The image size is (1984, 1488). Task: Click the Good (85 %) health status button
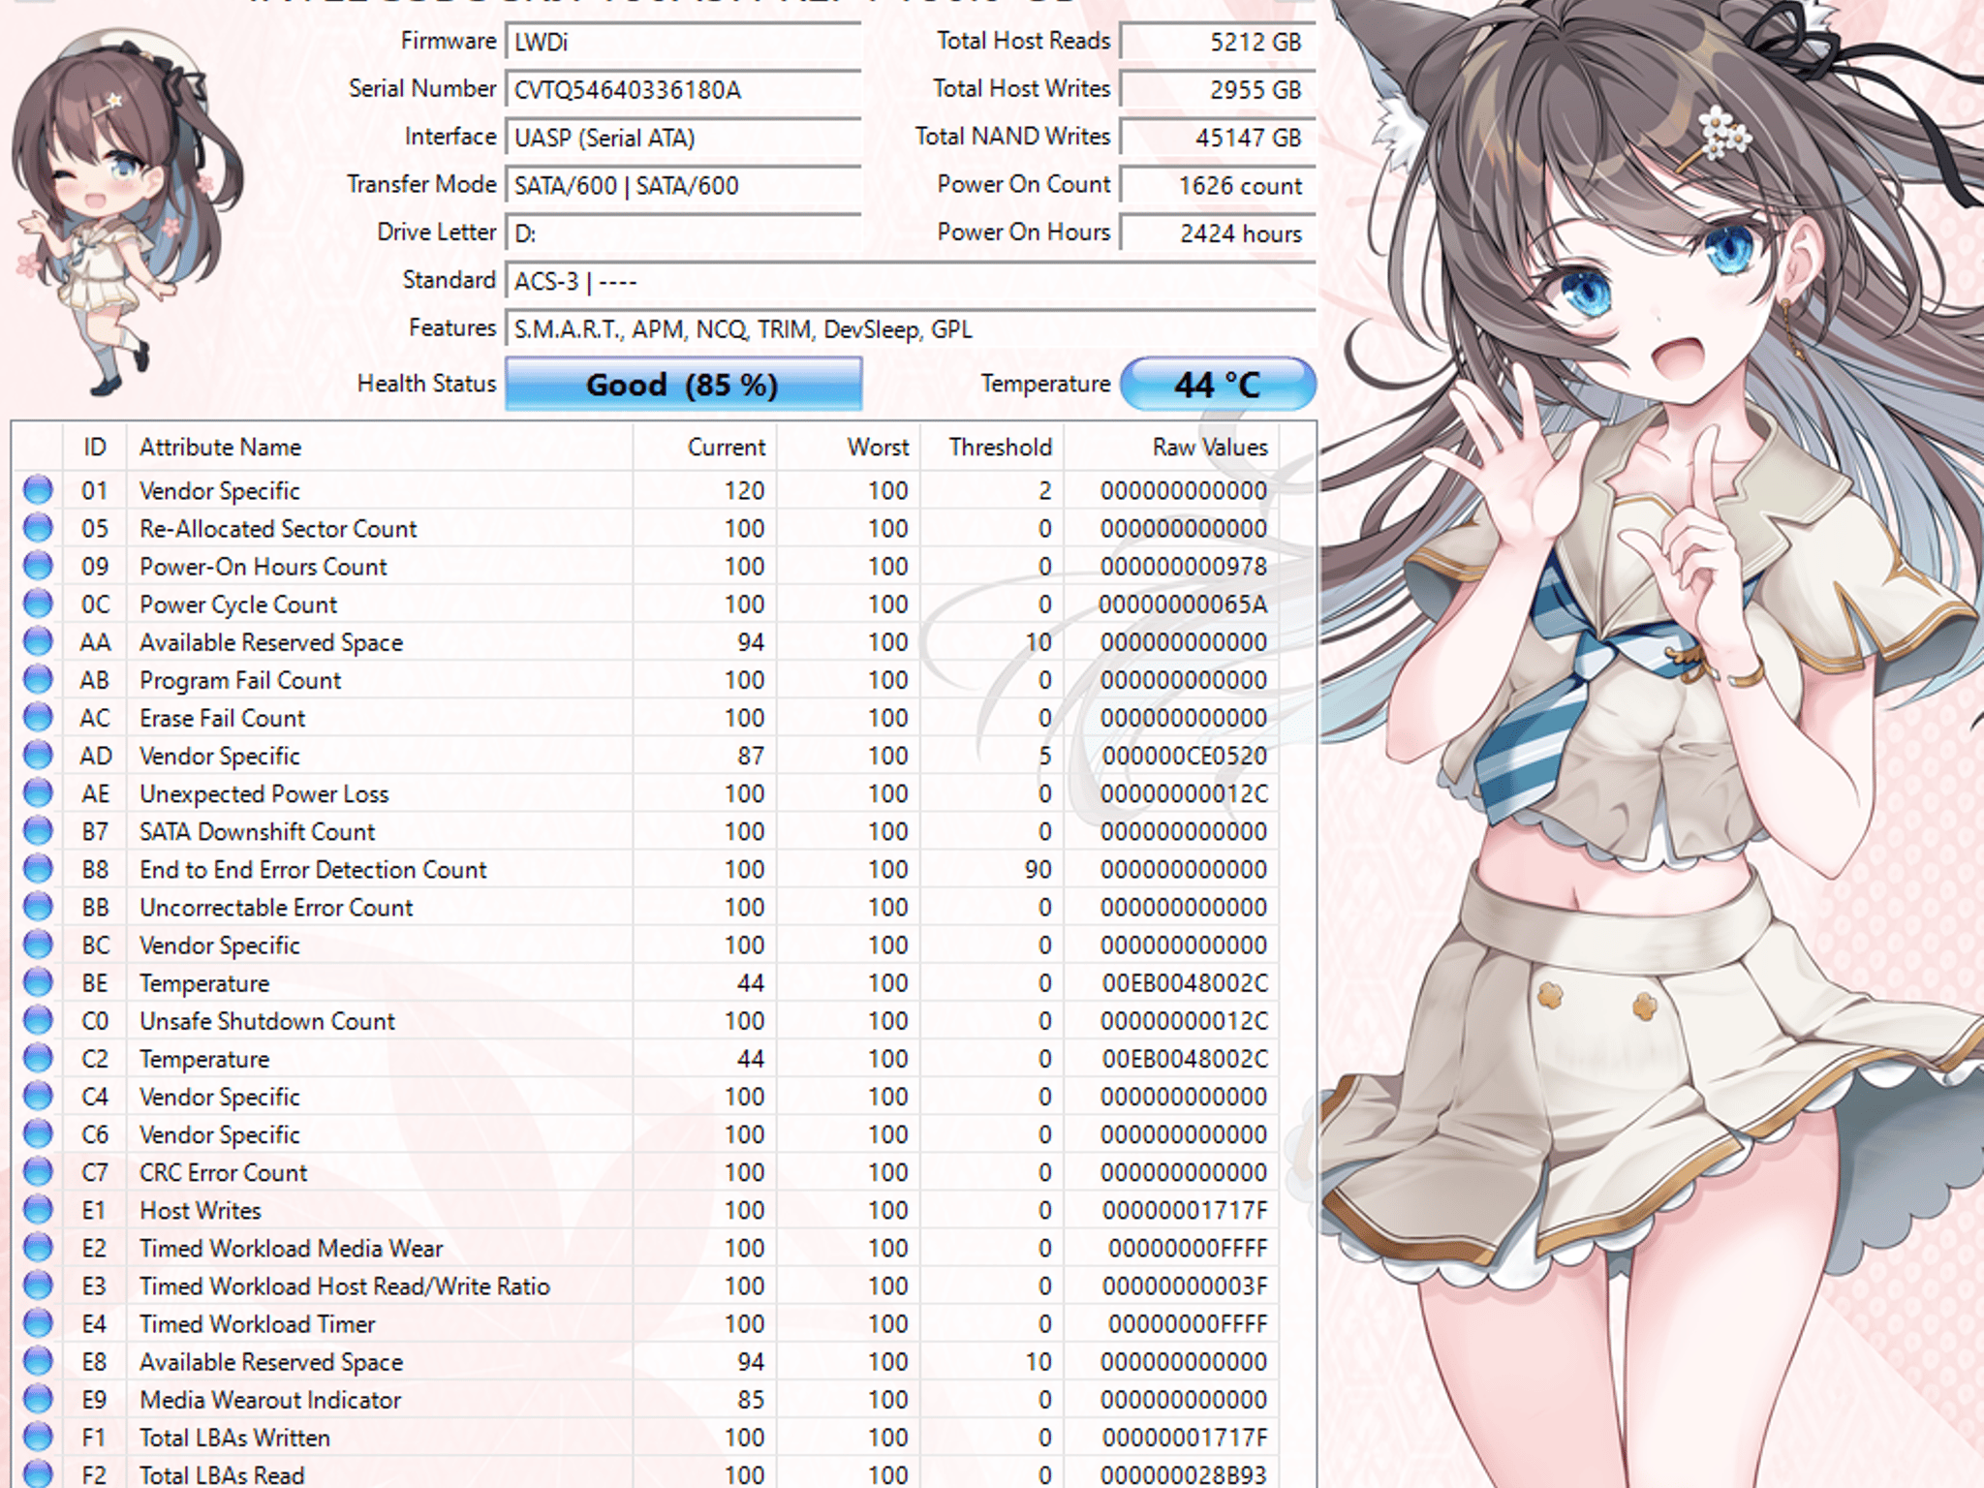(x=683, y=384)
